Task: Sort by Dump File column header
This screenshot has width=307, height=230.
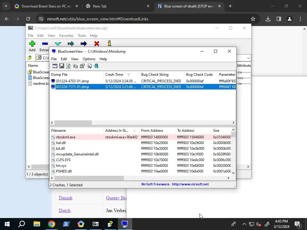Action: coord(76,75)
